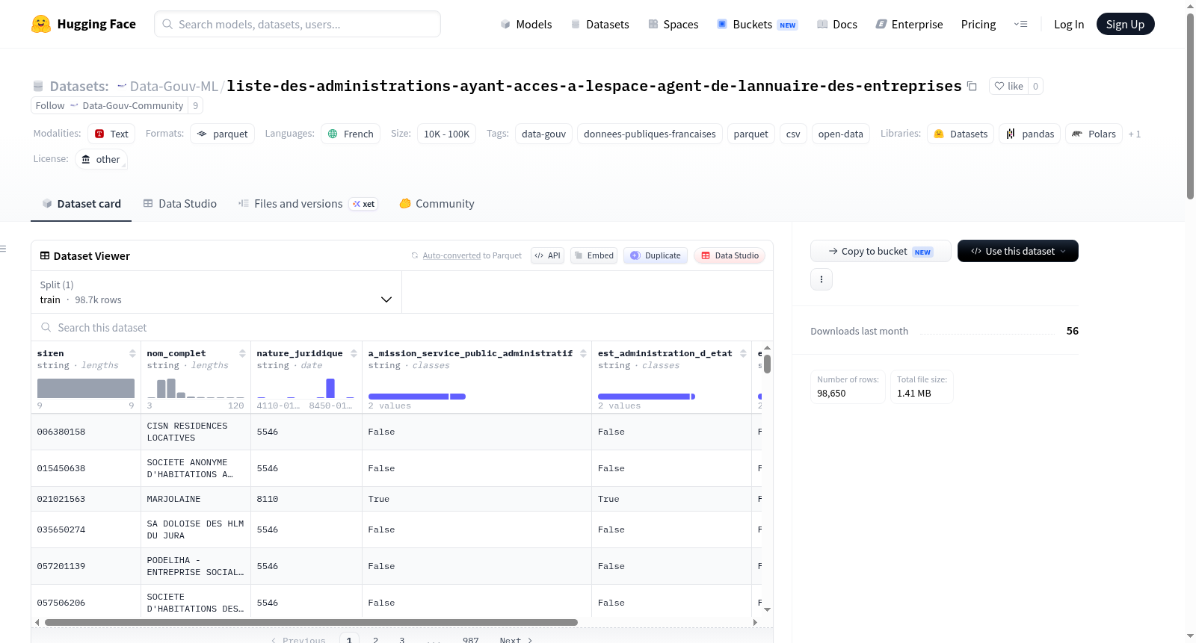Select the 'other' license tag
The image size is (1196, 643).
(100, 159)
